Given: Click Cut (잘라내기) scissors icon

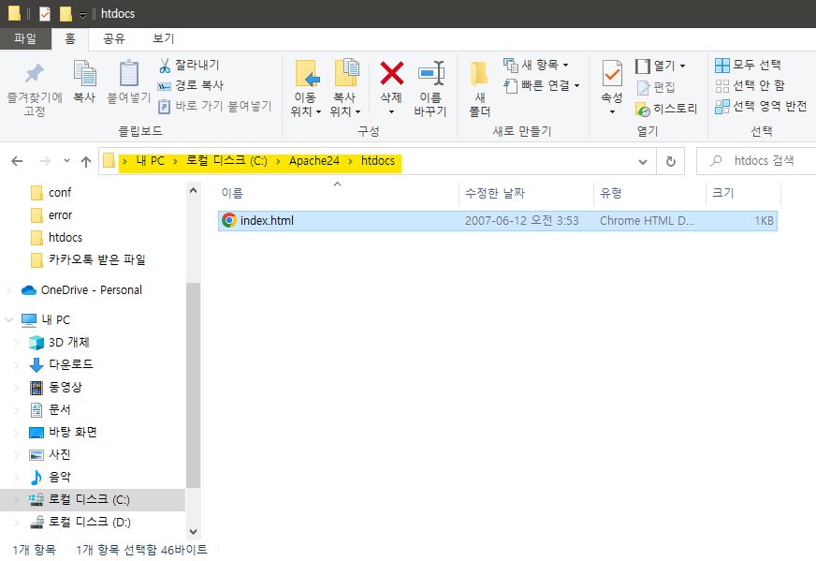Looking at the screenshot, I should click(x=165, y=66).
